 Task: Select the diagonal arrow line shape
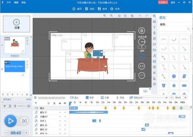click(184, 49)
